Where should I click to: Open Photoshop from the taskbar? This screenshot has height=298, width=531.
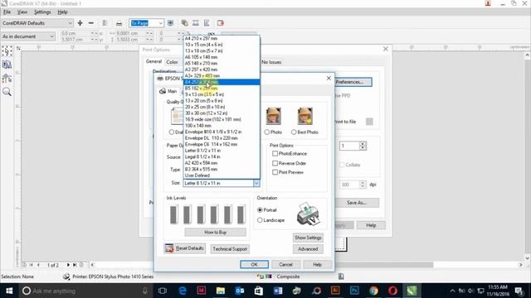354,291
